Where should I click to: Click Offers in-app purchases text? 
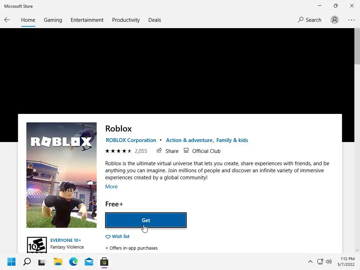(x=131, y=248)
